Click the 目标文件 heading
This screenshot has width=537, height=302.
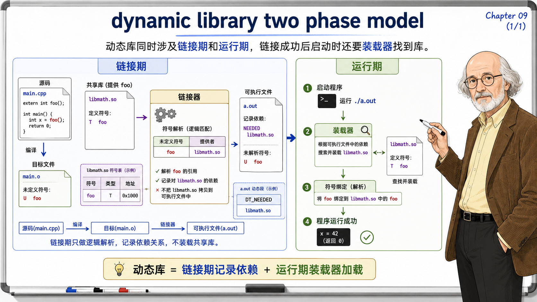(x=43, y=164)
